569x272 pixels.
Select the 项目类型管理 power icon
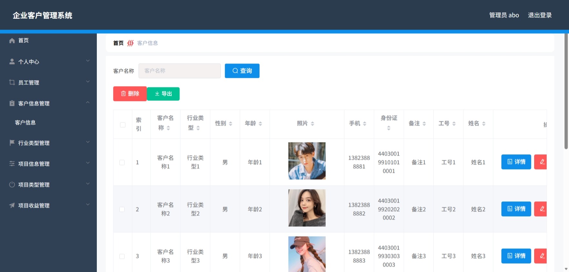[x=12, y=184]
